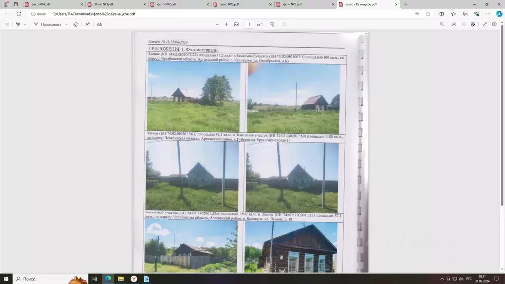The width and height of the screenshot is (505, 284).
Task: Refresh the current page
Action: coord(19,14)
